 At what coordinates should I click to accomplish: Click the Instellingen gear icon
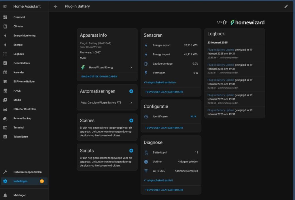(5, 181)
